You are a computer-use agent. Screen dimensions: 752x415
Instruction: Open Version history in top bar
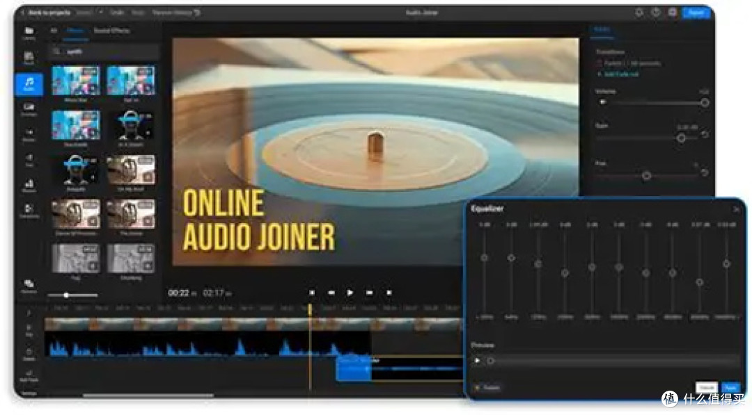click(176, 13)
